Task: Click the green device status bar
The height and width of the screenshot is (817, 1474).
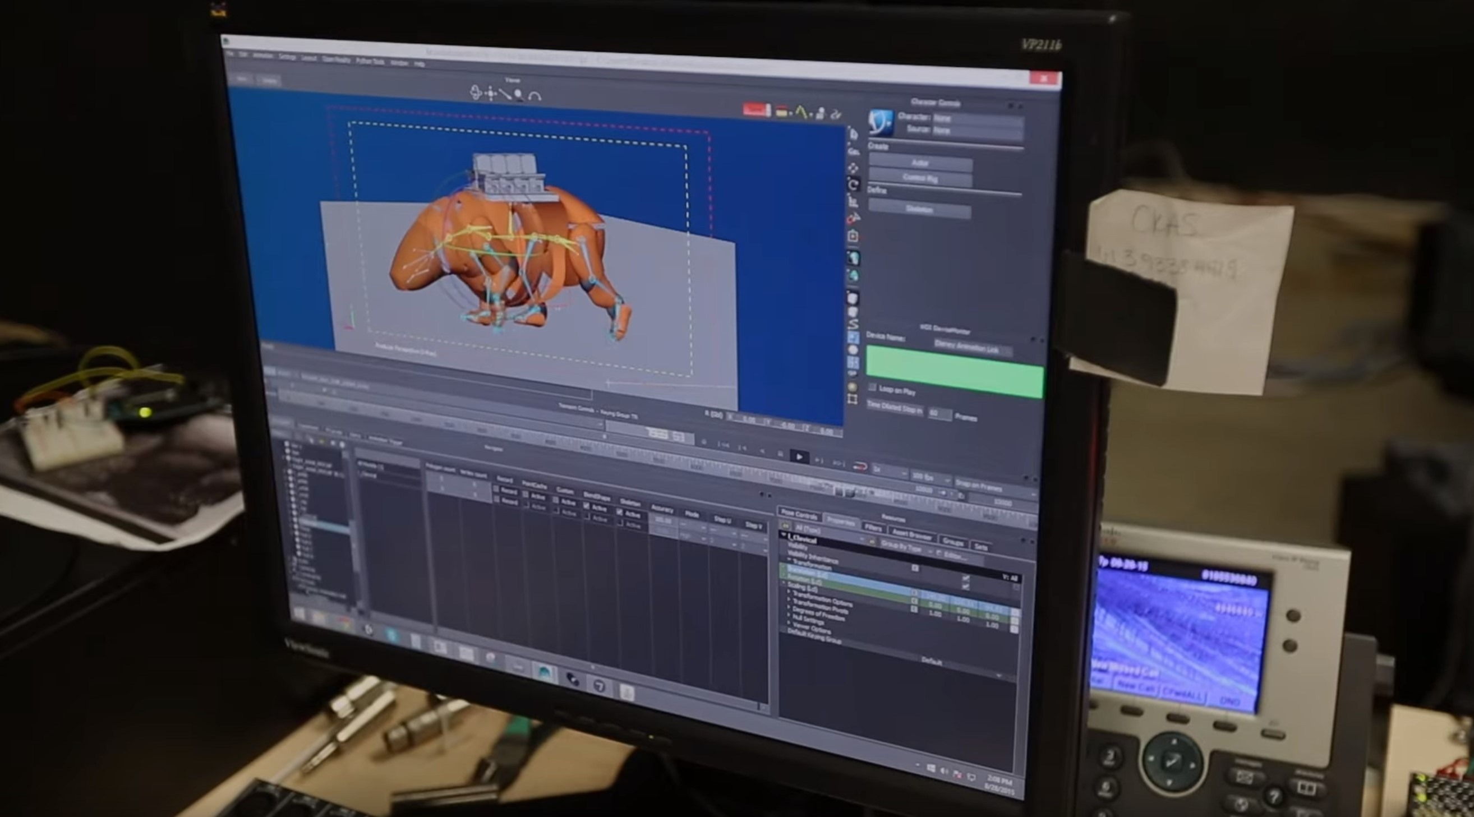Action: 954,371
